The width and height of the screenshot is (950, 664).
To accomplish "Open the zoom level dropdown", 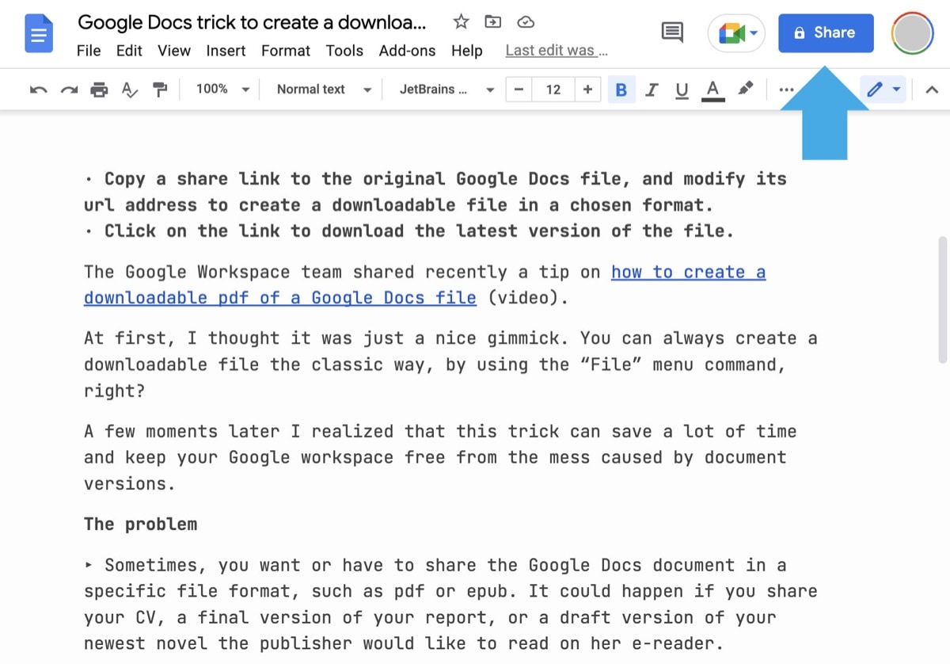I will pos(222,89).
